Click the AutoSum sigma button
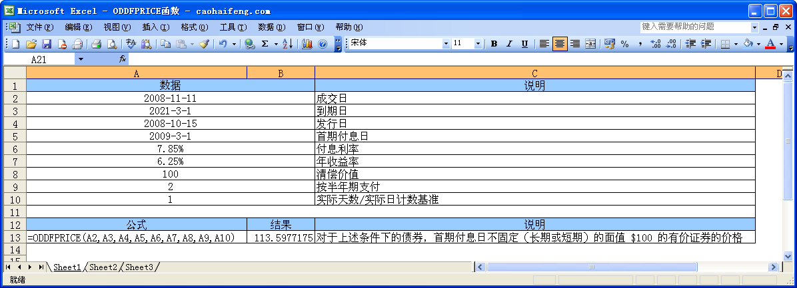The image size is (797, 288). pyautogui.click(x=265, y=44)
